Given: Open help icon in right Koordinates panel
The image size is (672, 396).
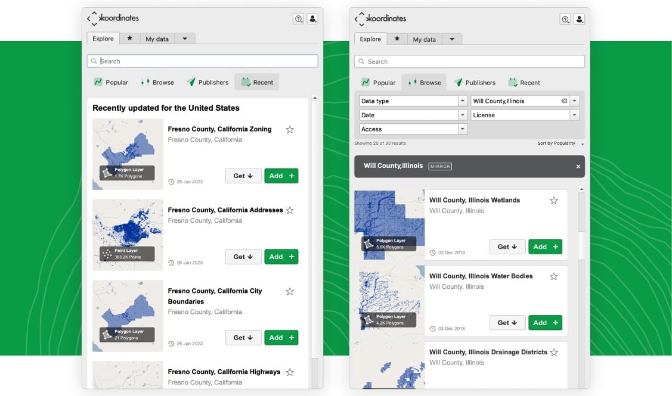Looking at the screenshot, I should click(x=565, y=19).
